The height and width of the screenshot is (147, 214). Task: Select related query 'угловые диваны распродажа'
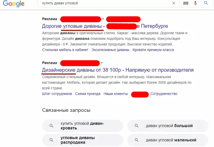coord(83,140)
